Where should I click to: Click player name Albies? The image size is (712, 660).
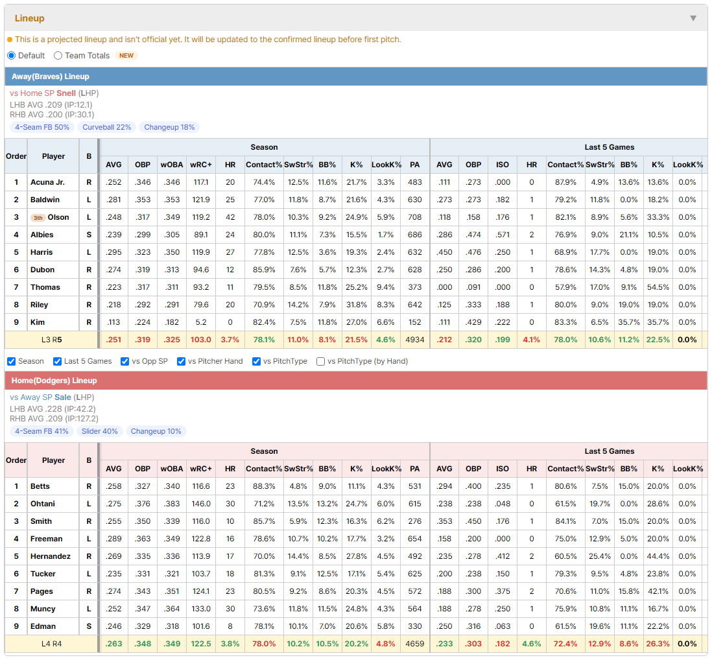click(x=42, y=235)
